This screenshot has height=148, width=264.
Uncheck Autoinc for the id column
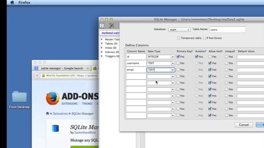pyautogui.click(x=196, y=57)
